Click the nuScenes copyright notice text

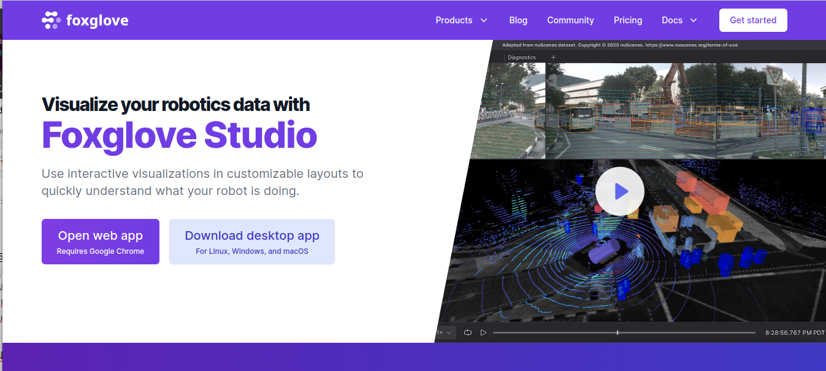click(x=620, y=45)
